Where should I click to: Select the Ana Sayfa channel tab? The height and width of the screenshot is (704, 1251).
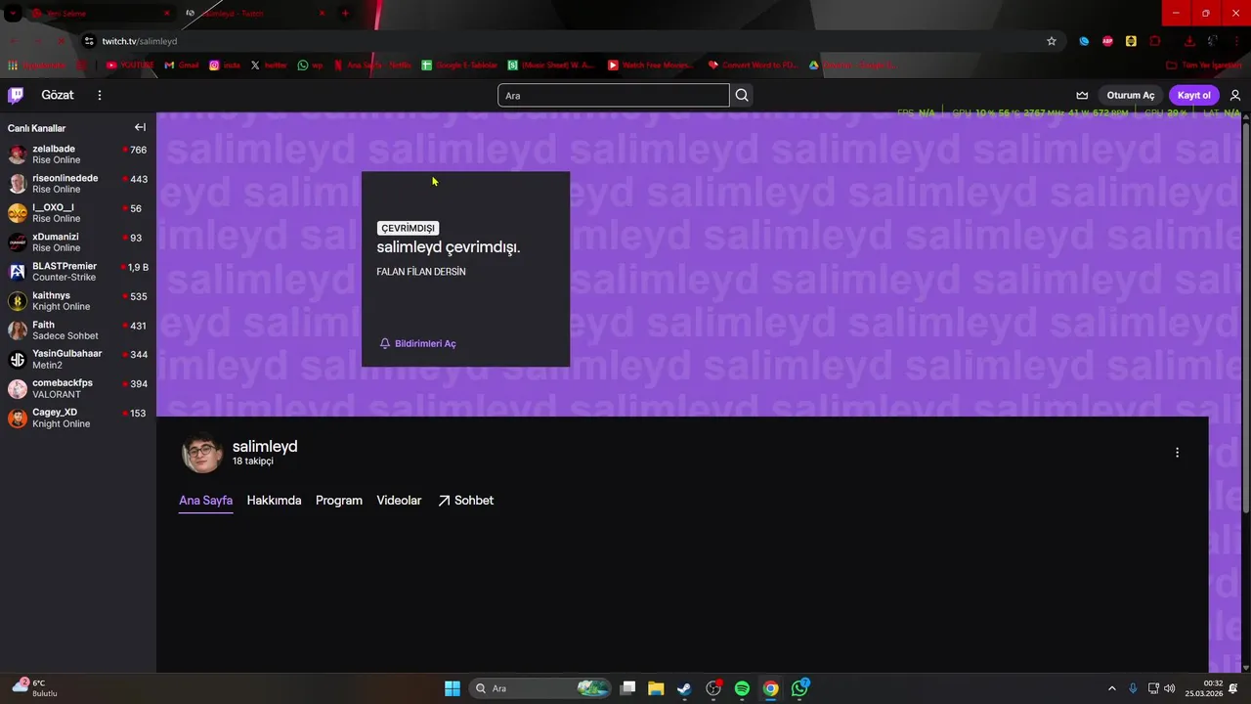(205, 501)
